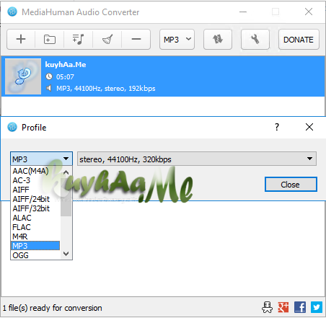Open the mascot icon in status bar

[x=268, y=307]
